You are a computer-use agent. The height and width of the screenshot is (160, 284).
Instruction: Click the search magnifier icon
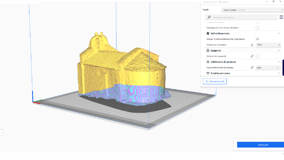pyautogui.click(x=209, y=17)
